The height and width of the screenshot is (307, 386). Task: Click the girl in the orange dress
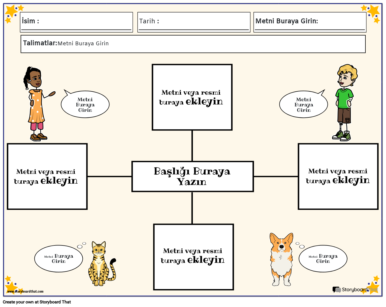(x=37, y=104)
